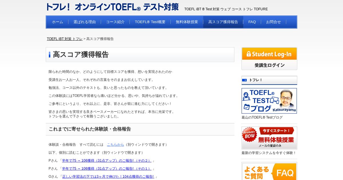Screen dimensions: 343x180
Task: Click the トフレ！オンラインTOEFL テスト対策 site logo
Action: point(112,7)
